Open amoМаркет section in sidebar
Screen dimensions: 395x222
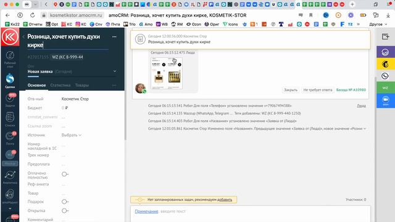10,196
